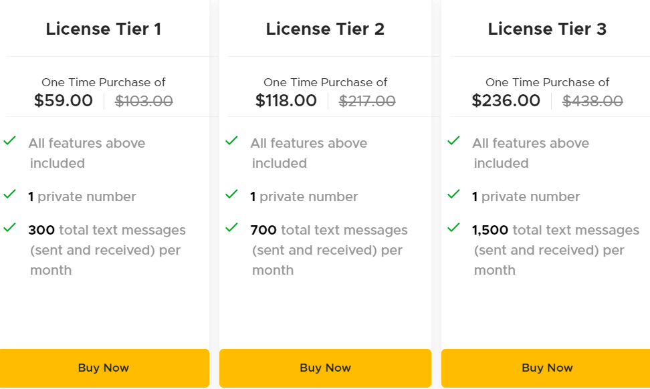Select the License Tier 2 heading
Screen dimensions: 650x389
[x=325, y=29]
